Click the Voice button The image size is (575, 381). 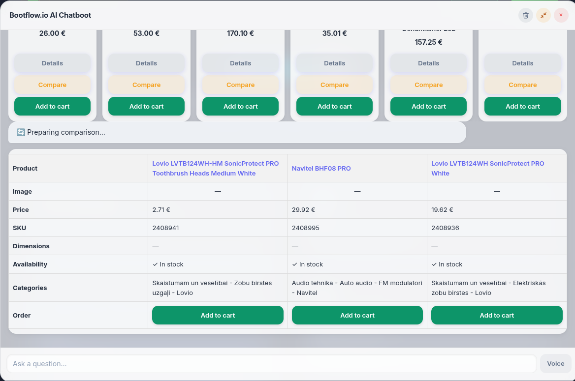(x=556, y=364)
